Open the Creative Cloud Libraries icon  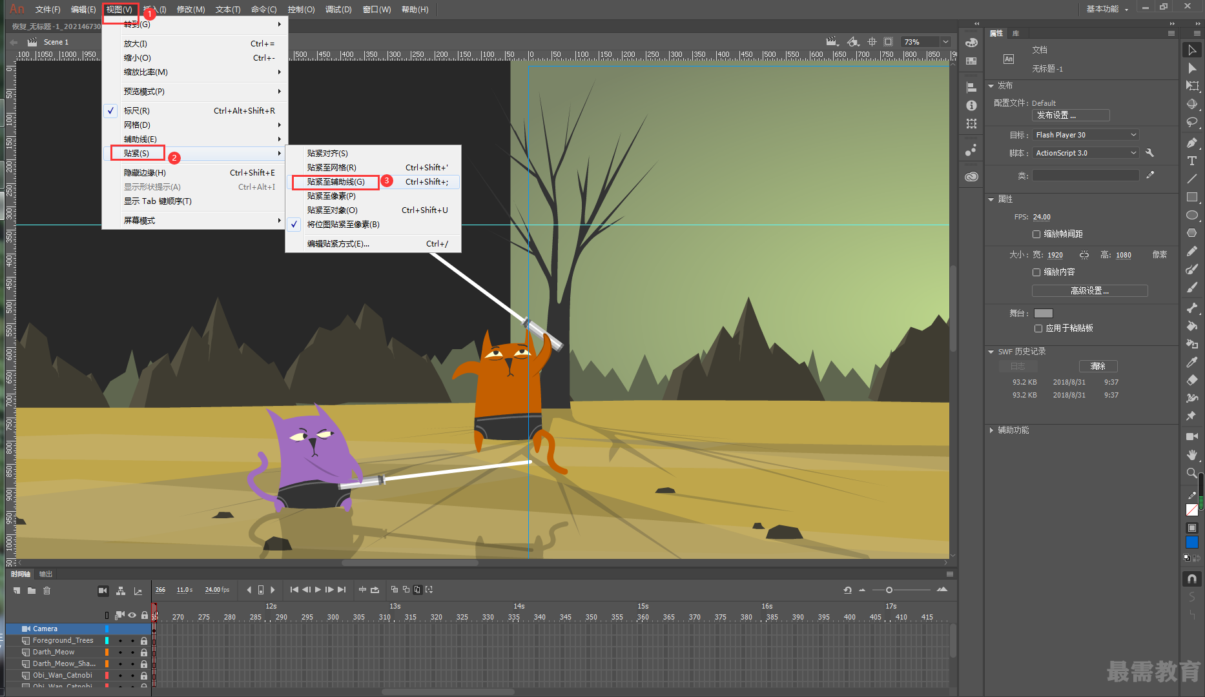pos(971,176)
